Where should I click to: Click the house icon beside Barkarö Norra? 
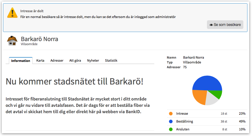tap(12, 41)
